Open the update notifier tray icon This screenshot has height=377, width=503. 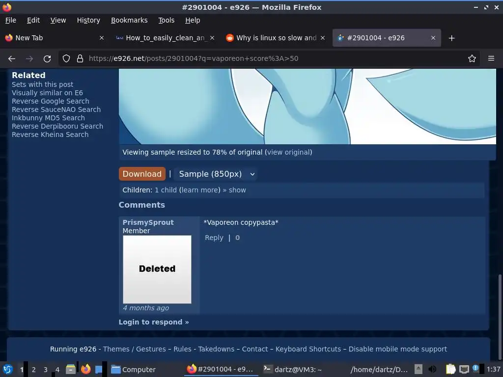click(x=475, y=368)
